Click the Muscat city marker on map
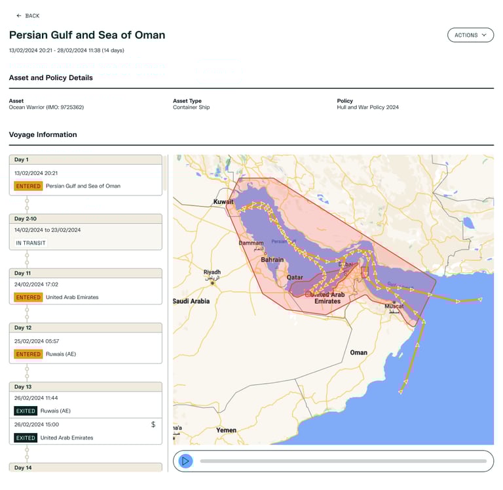 (394, 302)
